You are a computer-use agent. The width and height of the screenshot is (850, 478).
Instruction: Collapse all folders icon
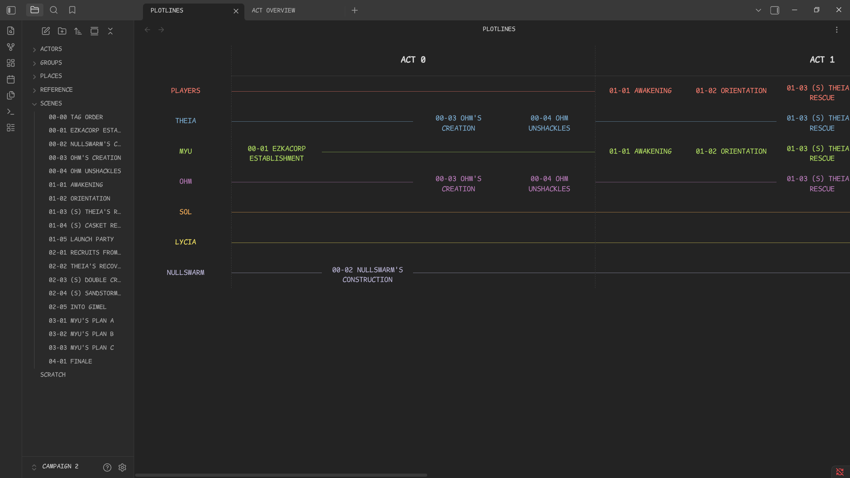(110, 31)
